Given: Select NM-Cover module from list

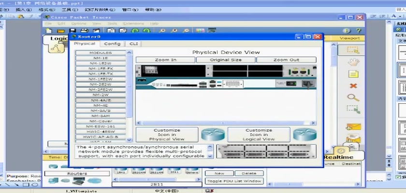Looking at the screenshot, I should click(x=101, y=121).
